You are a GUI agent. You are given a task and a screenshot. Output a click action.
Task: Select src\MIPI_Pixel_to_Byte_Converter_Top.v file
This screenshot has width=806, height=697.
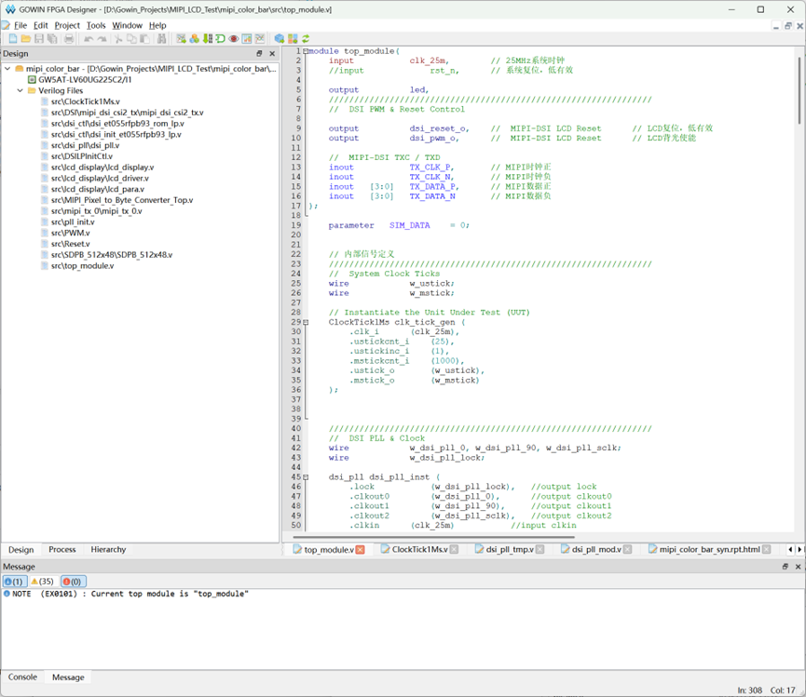[x=122, y=200]
